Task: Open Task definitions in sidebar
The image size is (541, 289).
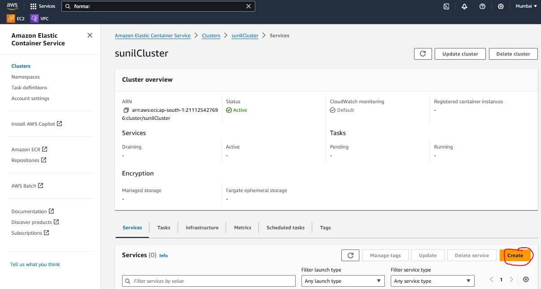Action: point(29,88)
